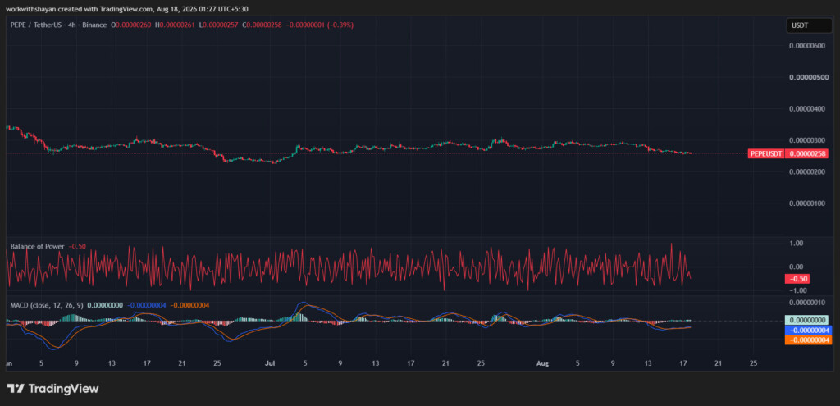
Task: Click the 0.00000500 price axis label
Action: [808, 77]
